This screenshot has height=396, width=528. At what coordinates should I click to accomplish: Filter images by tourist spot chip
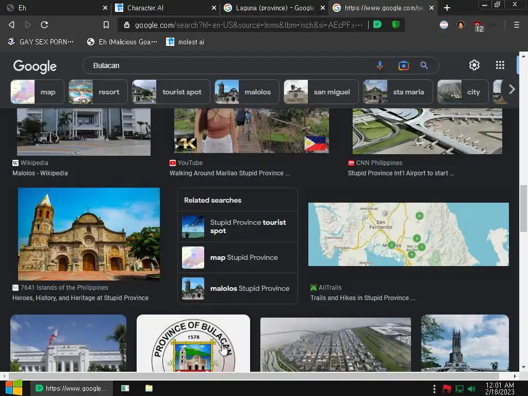(171, 92)
